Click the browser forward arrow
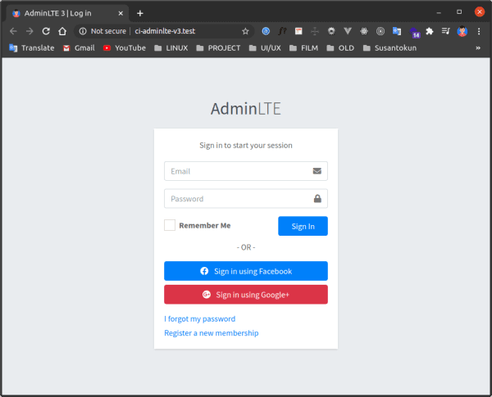The width and height of the screenshot is (492, 397). tap(30, 31)
